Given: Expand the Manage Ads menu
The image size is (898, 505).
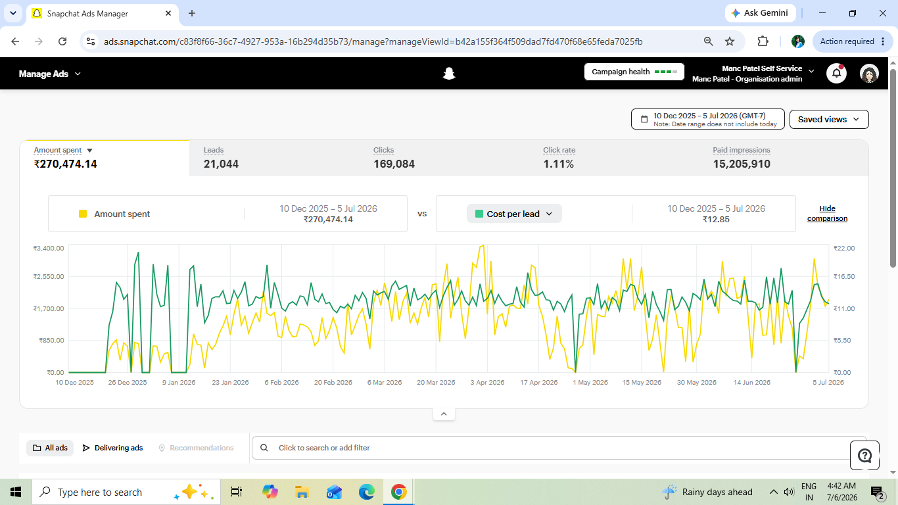Looking at the screenshot, I should point(50,74).
